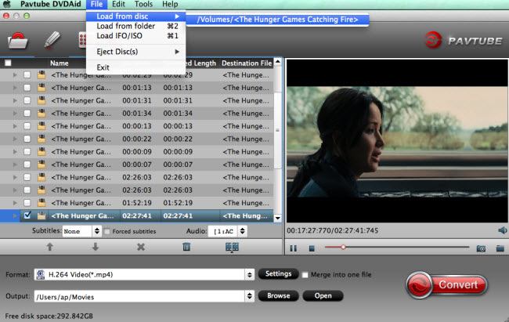509x322 pixels.
Task: Click film icon of 02:27:41 row
Action: tap(42, 215)
